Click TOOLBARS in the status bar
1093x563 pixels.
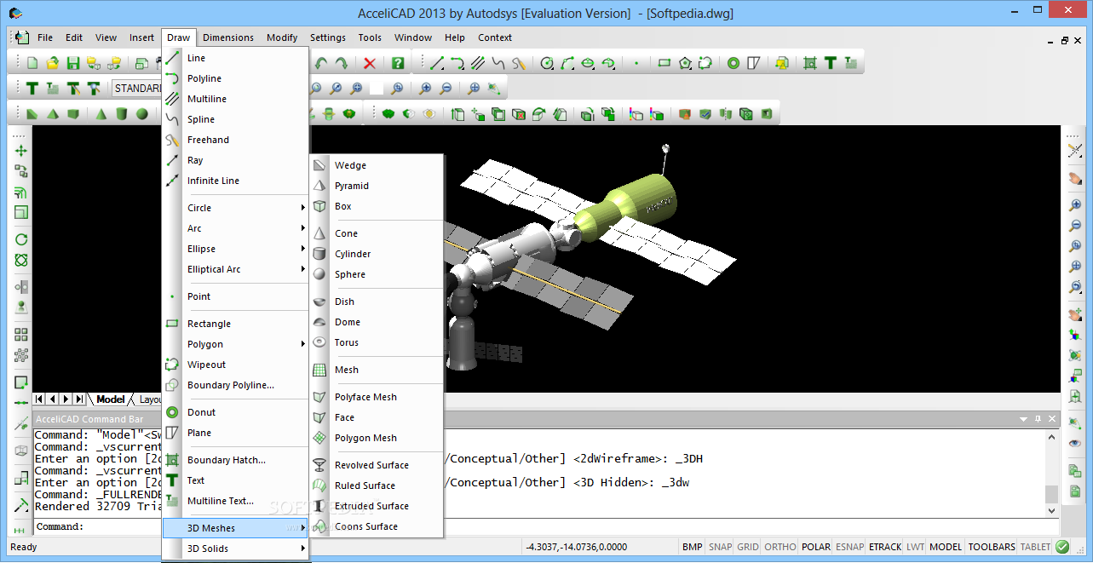pos(992,547)
